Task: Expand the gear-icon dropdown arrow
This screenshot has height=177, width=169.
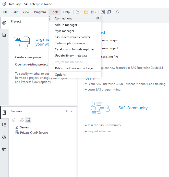Action: click(x=95, y=12)
